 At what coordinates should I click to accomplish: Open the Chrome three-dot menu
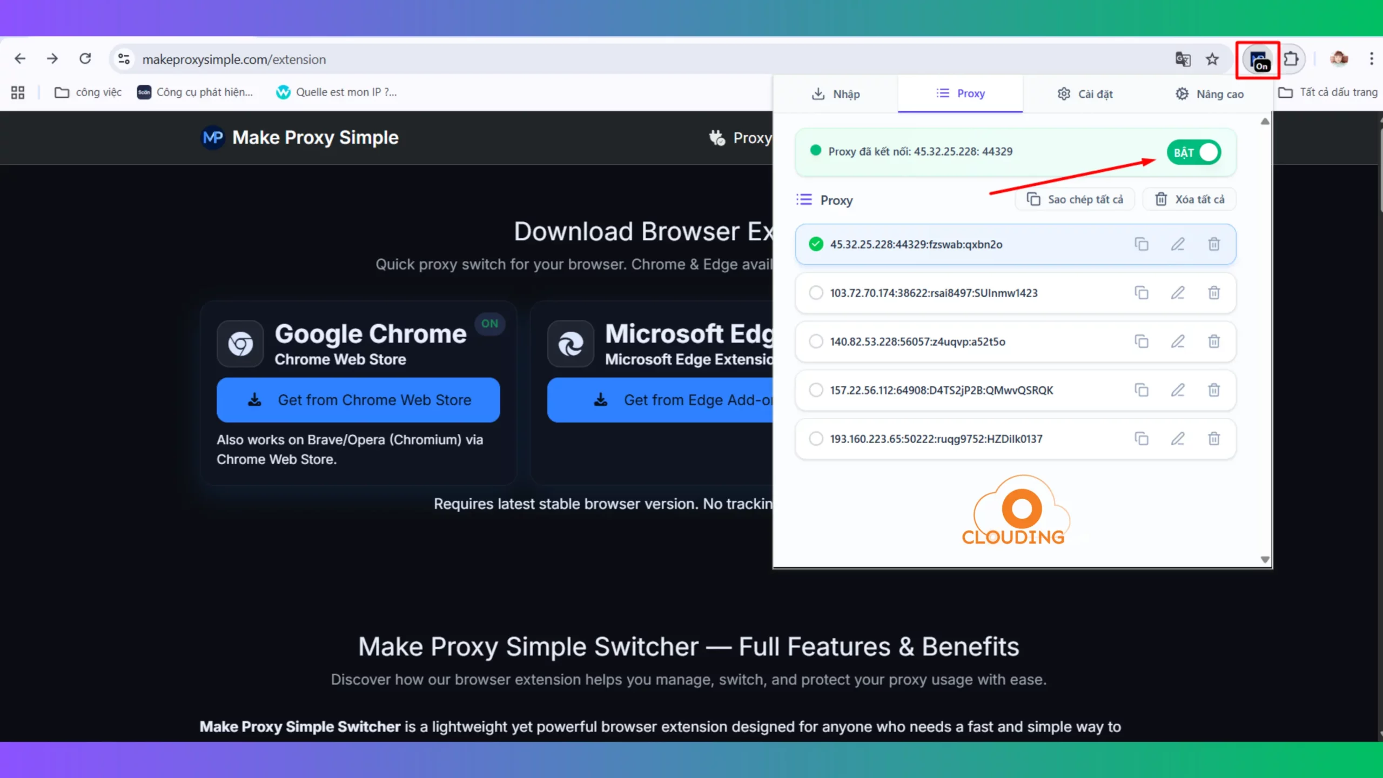[1371, 59]
